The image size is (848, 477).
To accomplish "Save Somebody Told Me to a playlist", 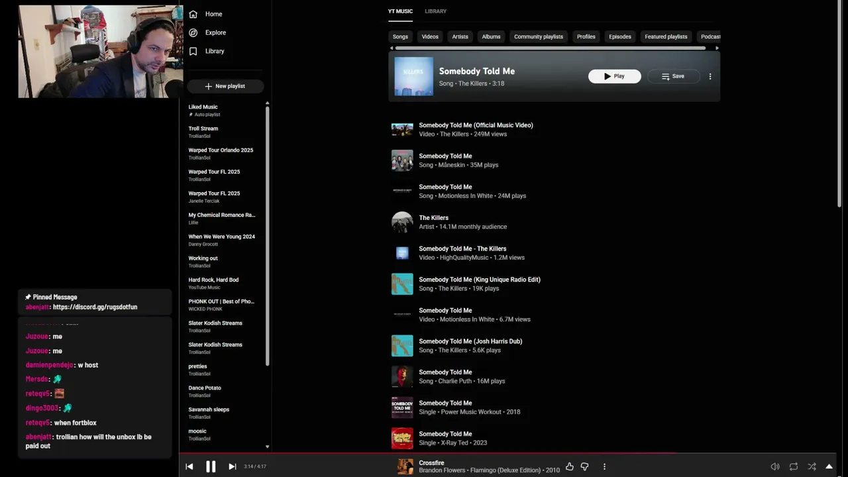I will (x=672, y=76).
